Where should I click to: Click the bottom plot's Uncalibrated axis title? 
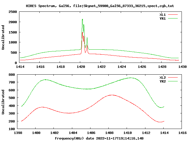[x=3, y=102]
